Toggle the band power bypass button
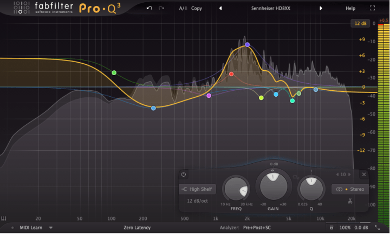 pos(184,175)
